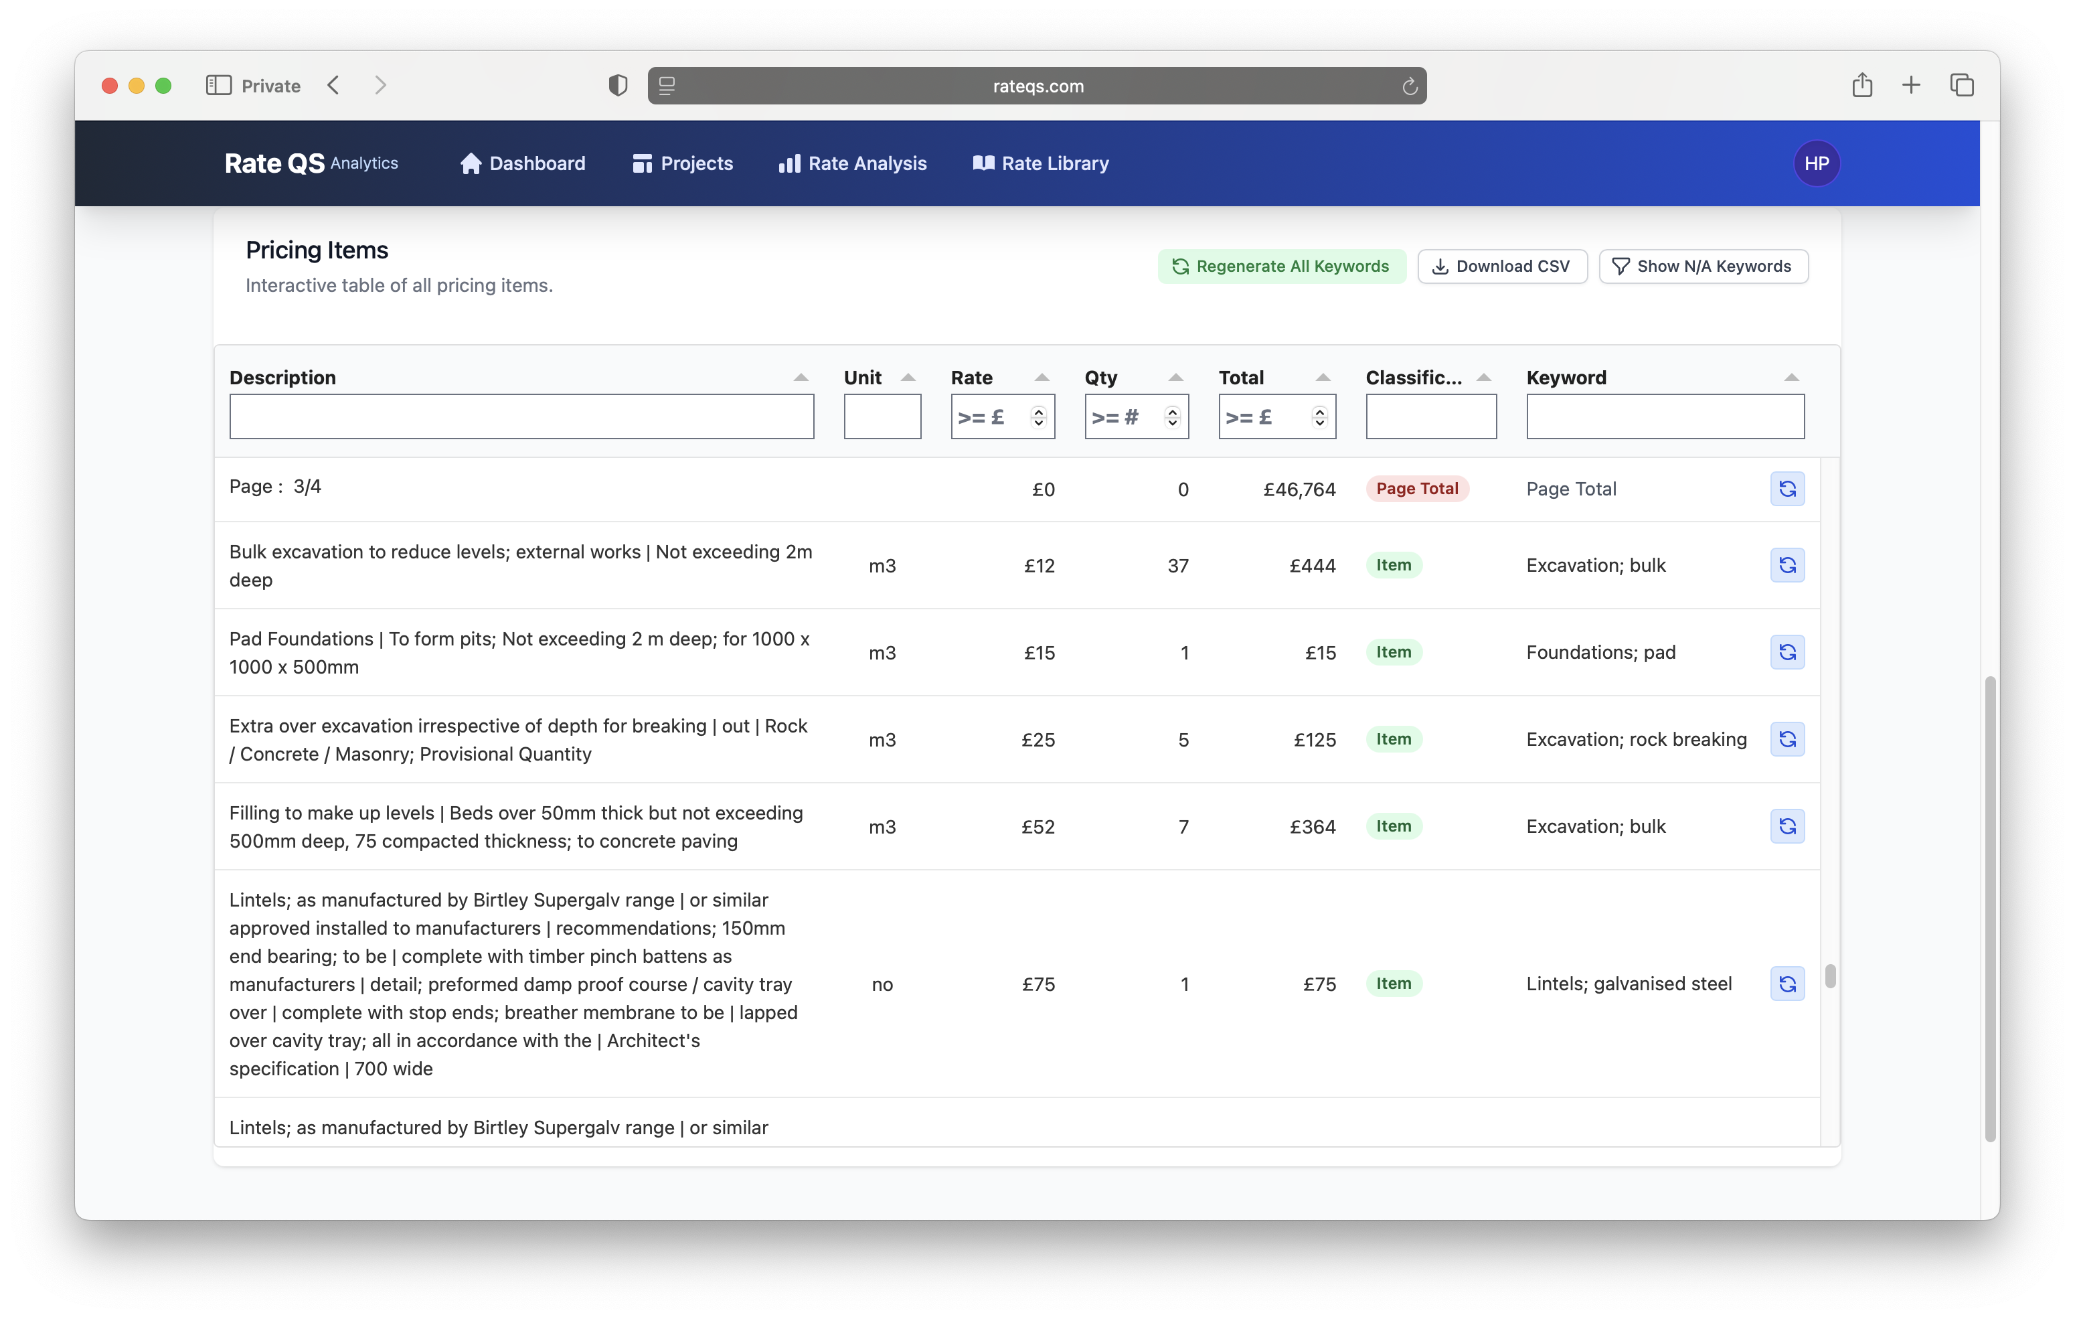The width and height of the screenshot is (2075, 1319).
Task: Click the Rate filter stepper arrows
Action: point(1038,416)
